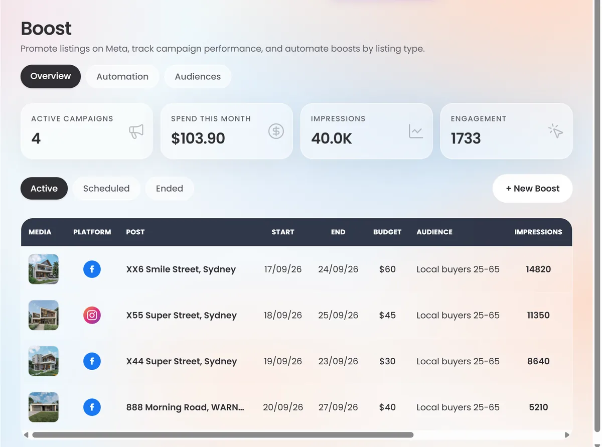
Task: Click the scrollbar left arrow
Action: (26, 435)
